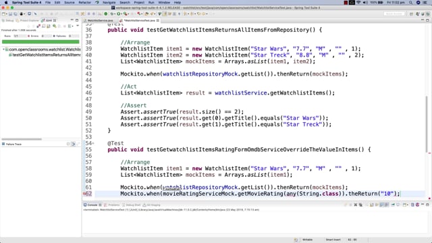
Task: Open the Open Console dropdown
Action: [x=408, y=205]
